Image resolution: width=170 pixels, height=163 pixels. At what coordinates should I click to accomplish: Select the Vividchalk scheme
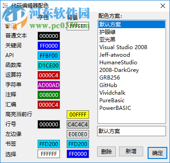tap(132, 92)
